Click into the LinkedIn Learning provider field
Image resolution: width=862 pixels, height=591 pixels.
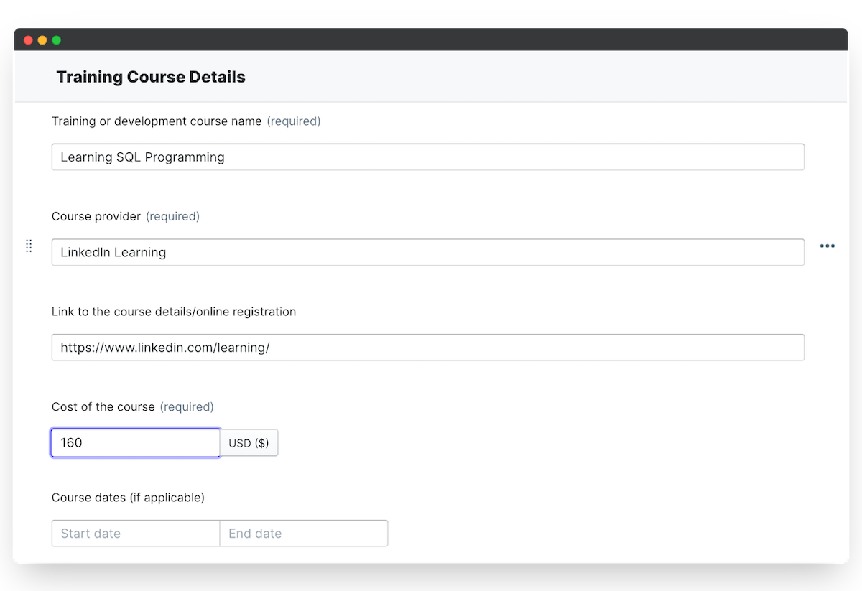click(427, 252)
